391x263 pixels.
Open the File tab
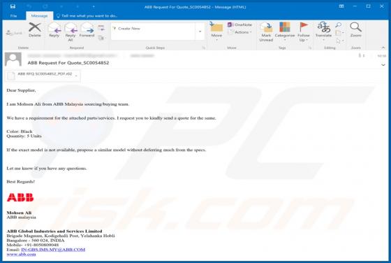[13, 15]
